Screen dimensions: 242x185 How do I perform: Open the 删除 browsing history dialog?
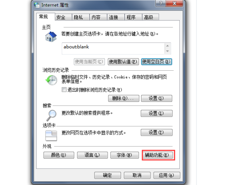[123, 98]
